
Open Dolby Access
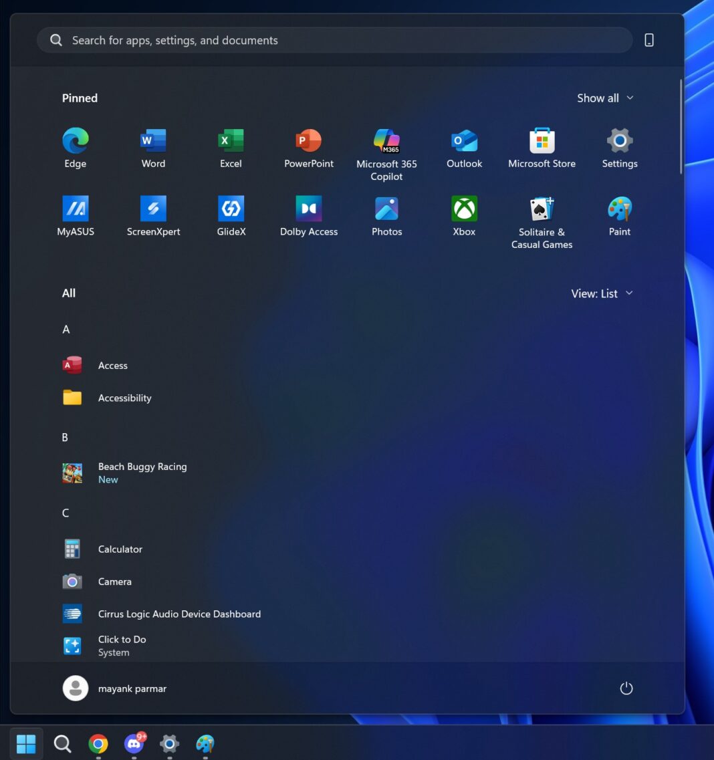click(308, 214)
